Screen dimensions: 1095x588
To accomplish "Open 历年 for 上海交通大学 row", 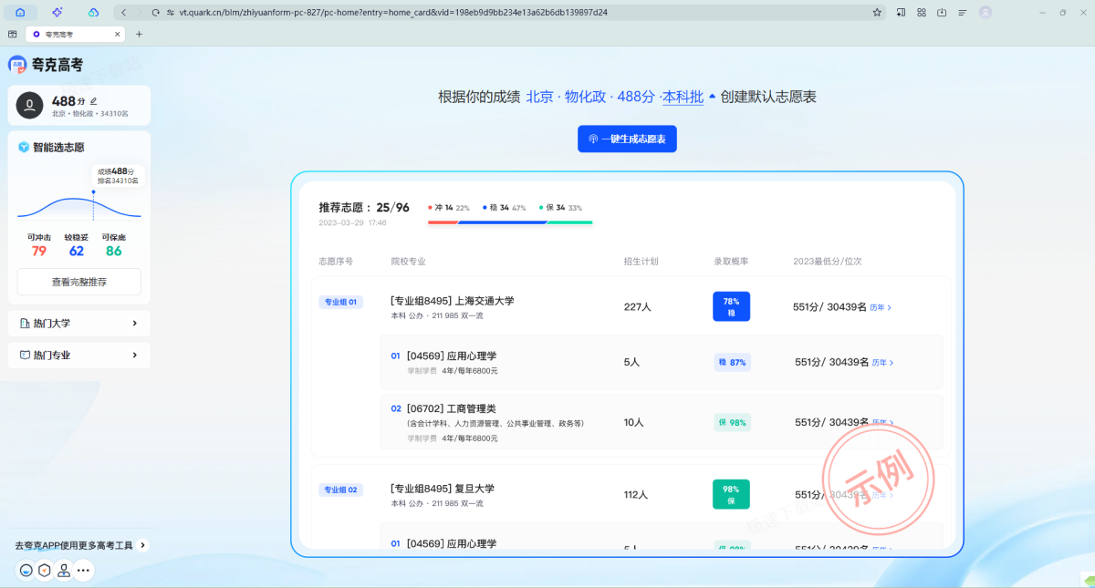I will tap(881, 307).
